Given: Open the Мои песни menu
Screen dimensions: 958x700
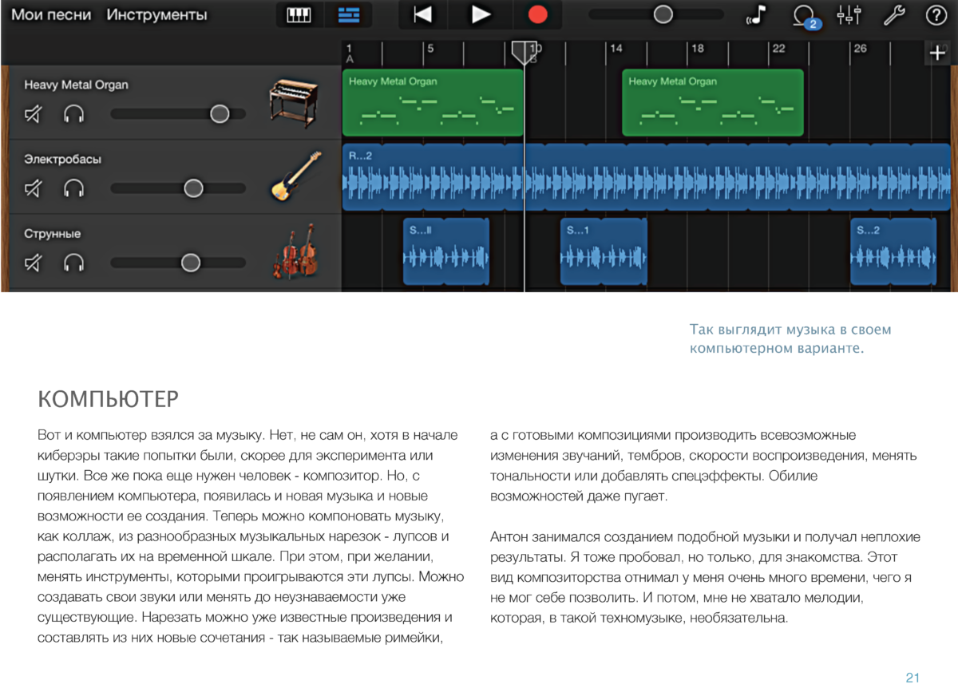Looking at the screenshot, I should (48, 14).
